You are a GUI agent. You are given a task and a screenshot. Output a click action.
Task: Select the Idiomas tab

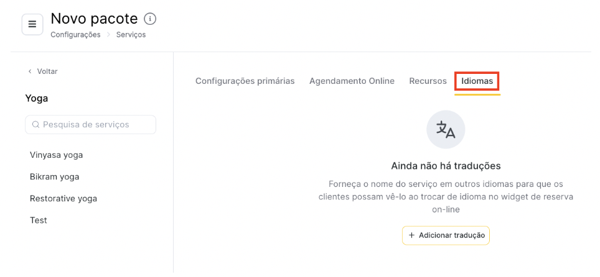pos(477,81)
